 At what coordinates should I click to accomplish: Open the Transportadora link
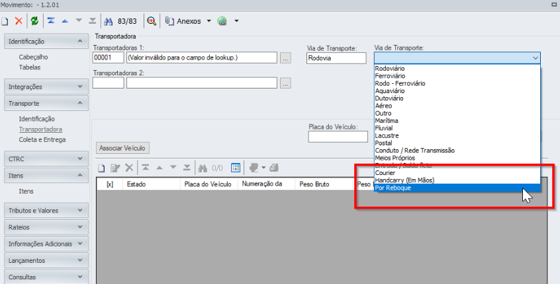point(40,129)
